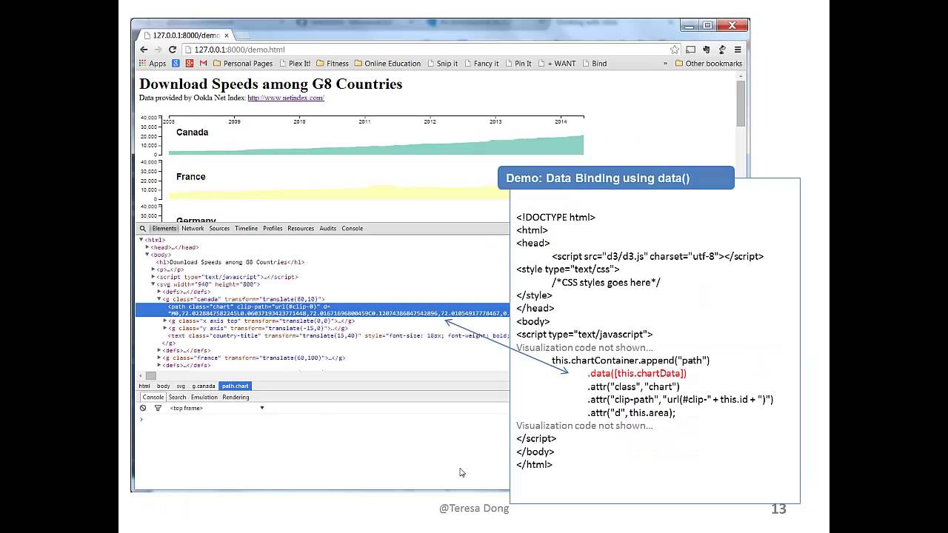Expand the g class="x axis top" node
The image size is (948, 533).
(x=165, y=321)
